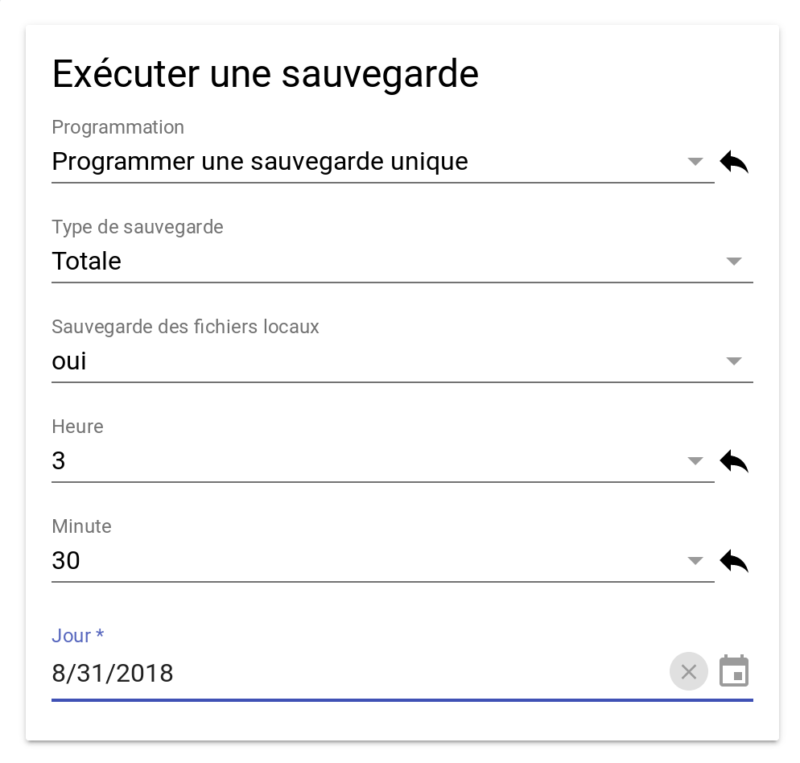Select 'Programmer une sauvegarde unique' value

pos(260,162)
